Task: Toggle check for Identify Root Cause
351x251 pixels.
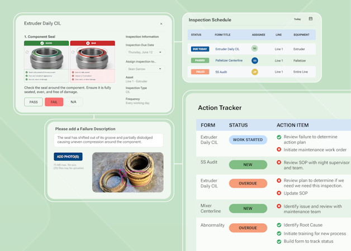Action: point(279,225)
